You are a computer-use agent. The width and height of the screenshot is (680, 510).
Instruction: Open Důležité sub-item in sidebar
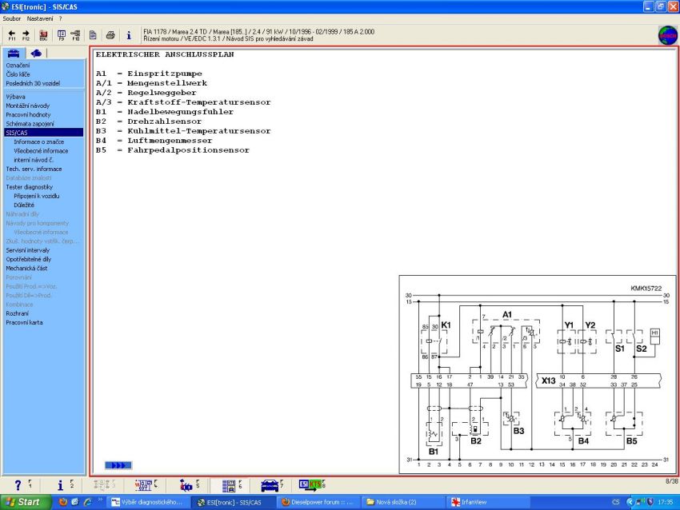[x=24, y=205]
